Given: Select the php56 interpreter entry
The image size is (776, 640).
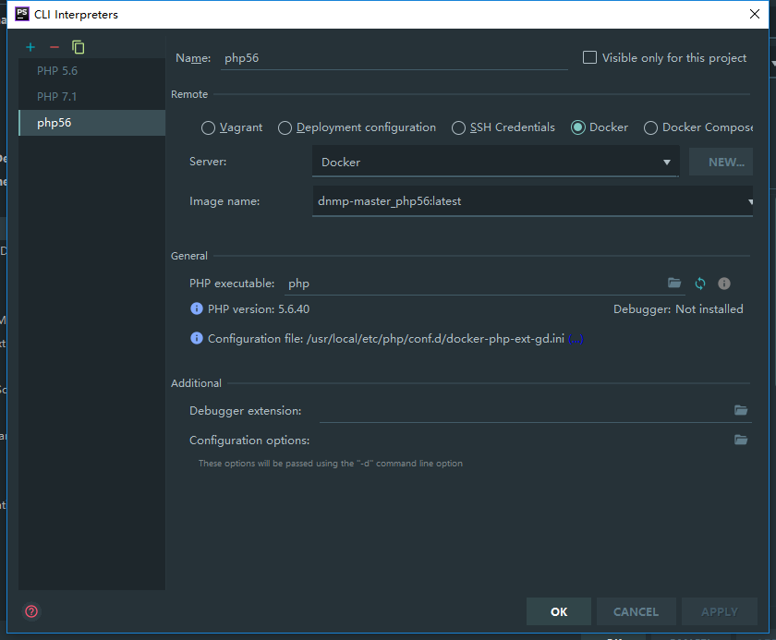Looking at the screenshot, I should (91, 123).
